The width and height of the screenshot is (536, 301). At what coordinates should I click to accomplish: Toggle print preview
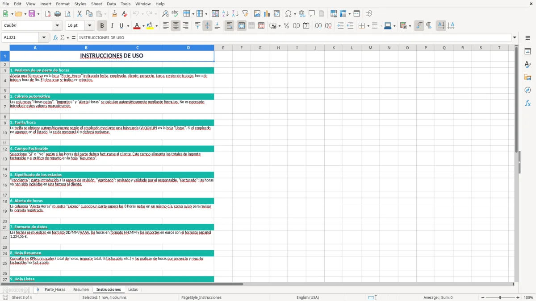pyautogui.click(x=67, y=14)
